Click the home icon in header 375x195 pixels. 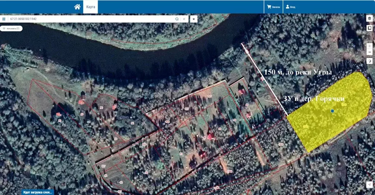(x=77, y=7)
